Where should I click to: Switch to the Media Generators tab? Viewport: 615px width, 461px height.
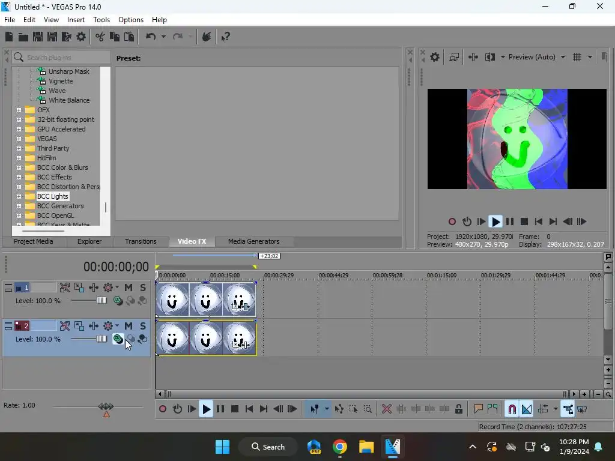click(x=254, y=241)
